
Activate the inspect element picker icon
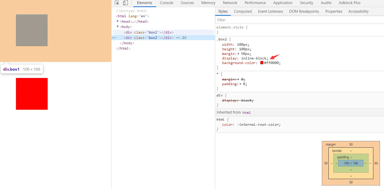[117, 3]
